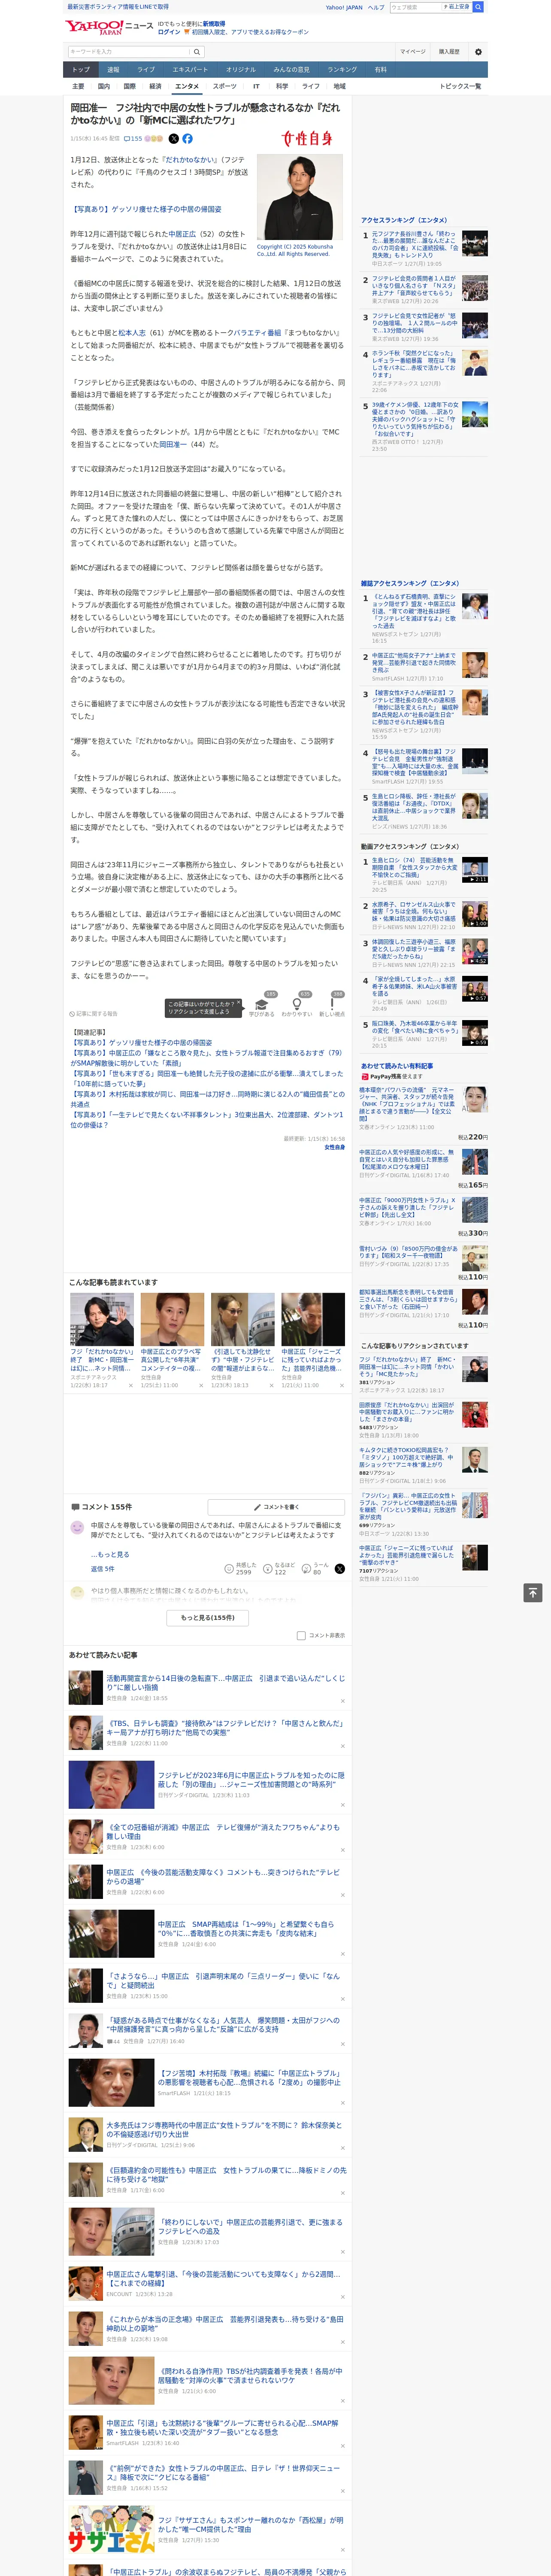This screenshot has height=2576, width=551.
Task: Share article on Facebook below the headline
Action: point(187,139)
